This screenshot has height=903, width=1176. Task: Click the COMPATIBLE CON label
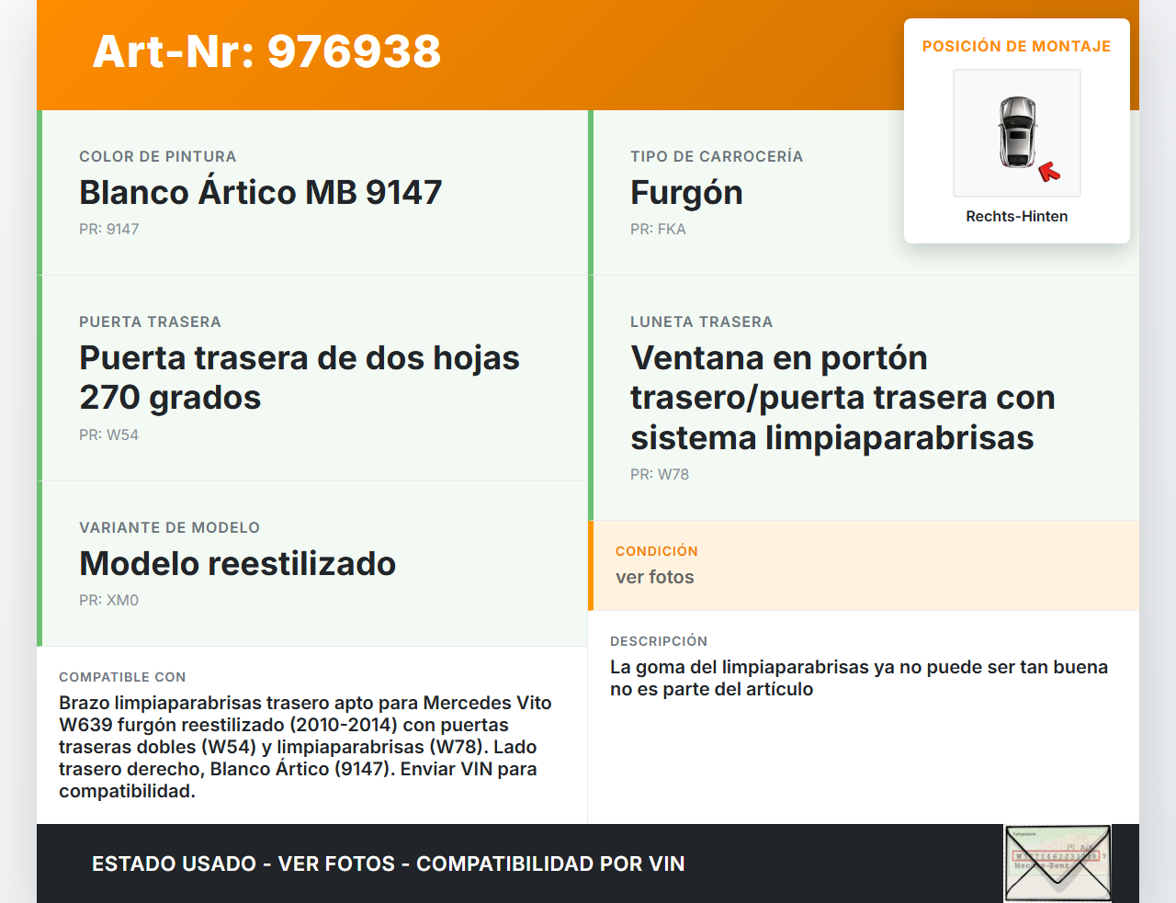pos(122,677)
